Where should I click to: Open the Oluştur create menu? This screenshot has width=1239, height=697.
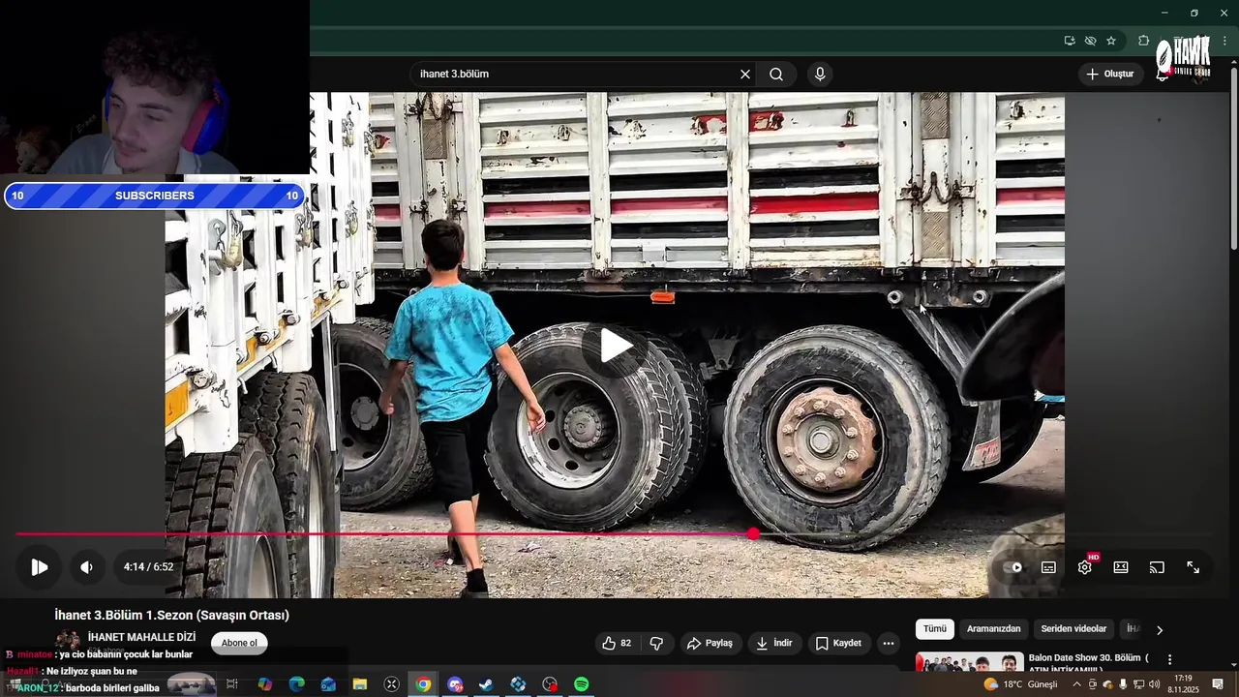click(1110, 74)
